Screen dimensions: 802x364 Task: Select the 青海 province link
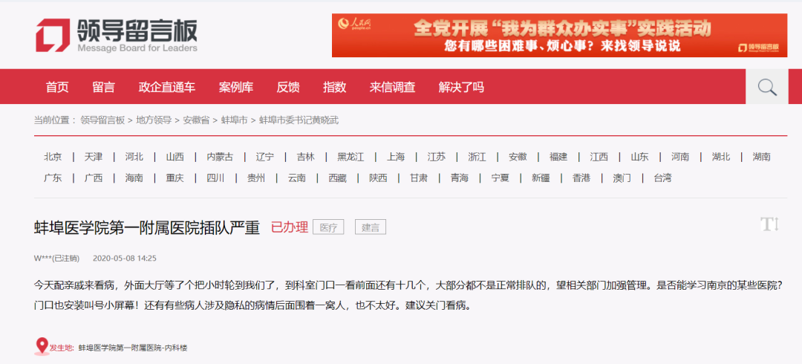pyautogui.click(x=460, y=178)
